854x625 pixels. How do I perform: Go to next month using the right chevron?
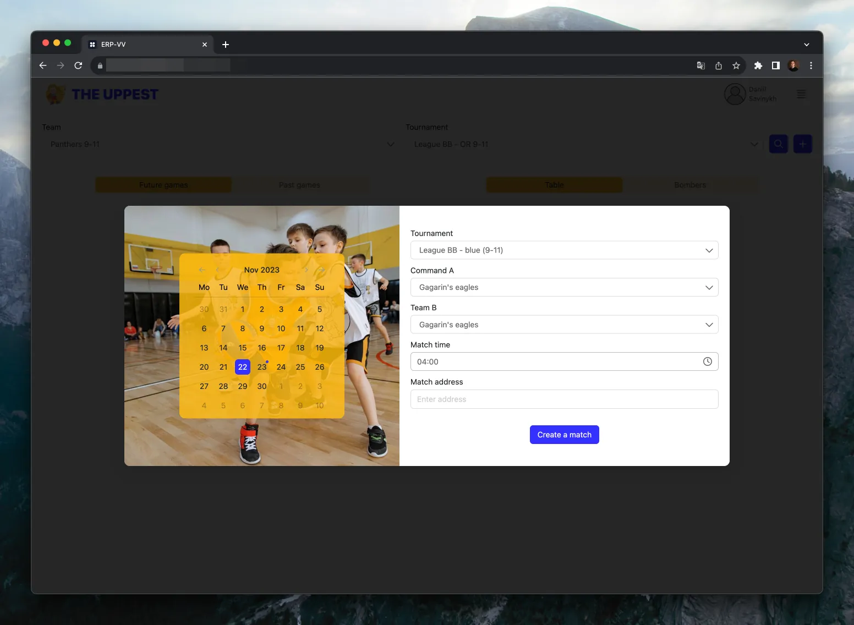pos(306,270)
